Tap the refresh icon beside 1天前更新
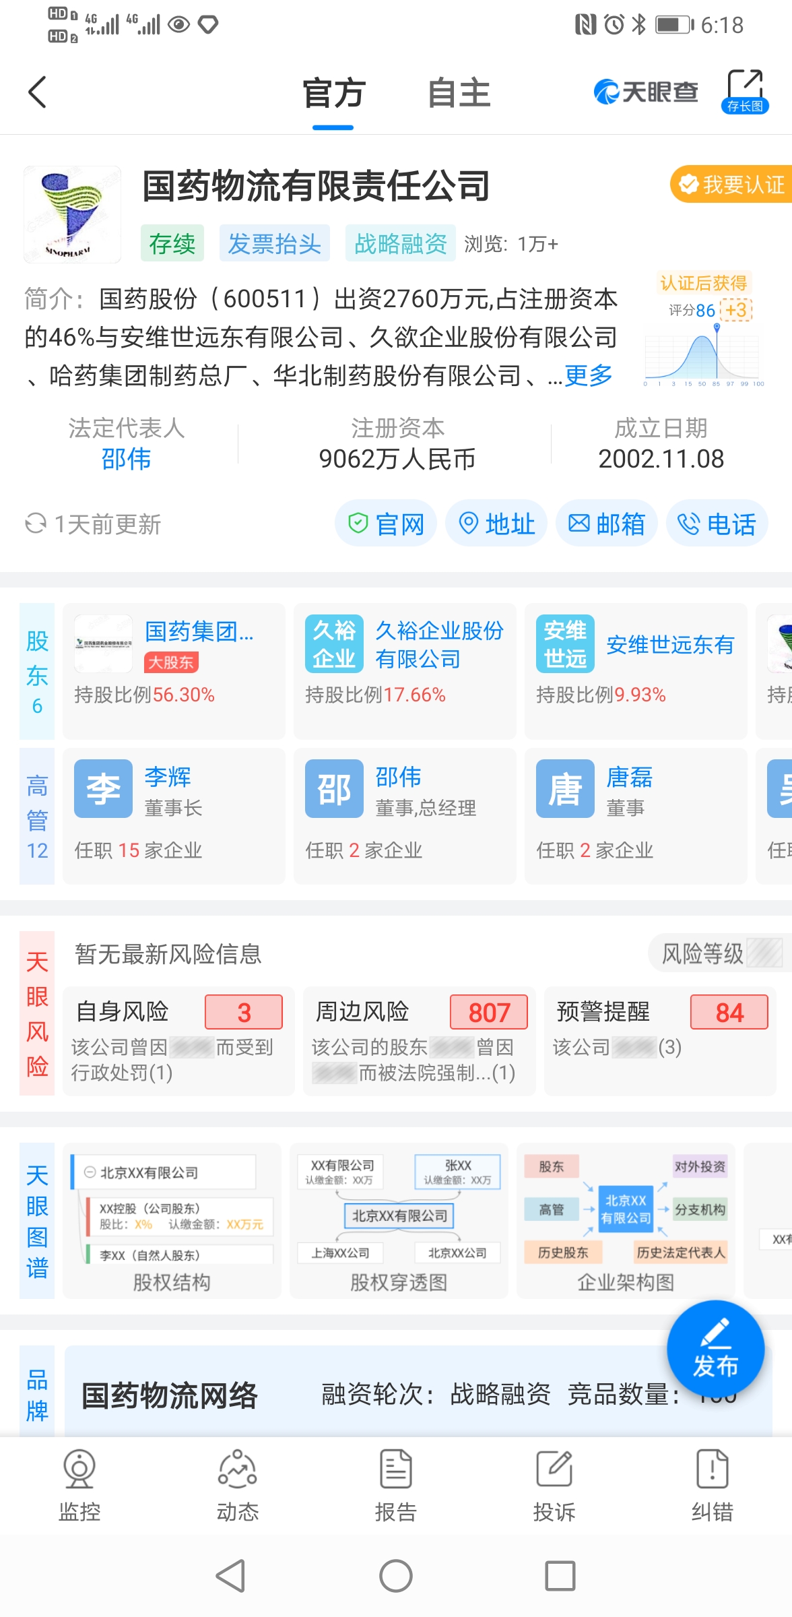This screenshot has width=792, height=1617. pos(35,524)
